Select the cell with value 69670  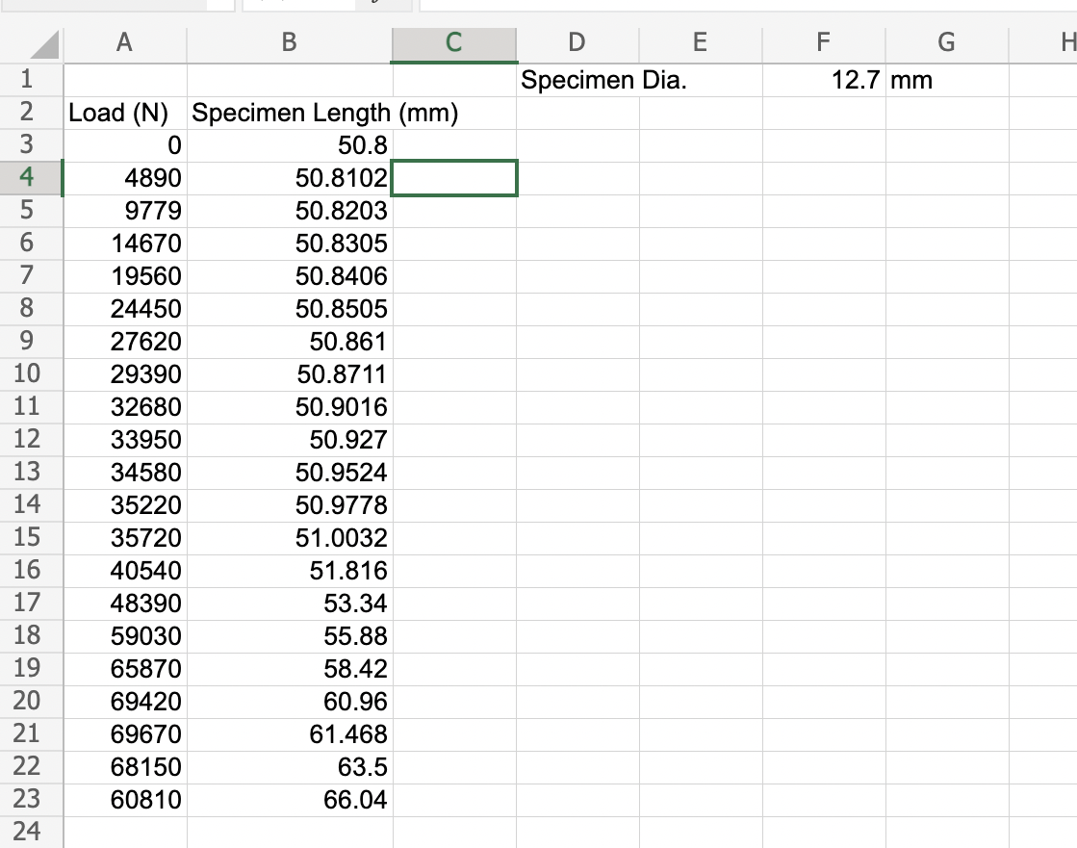(124, 733)
